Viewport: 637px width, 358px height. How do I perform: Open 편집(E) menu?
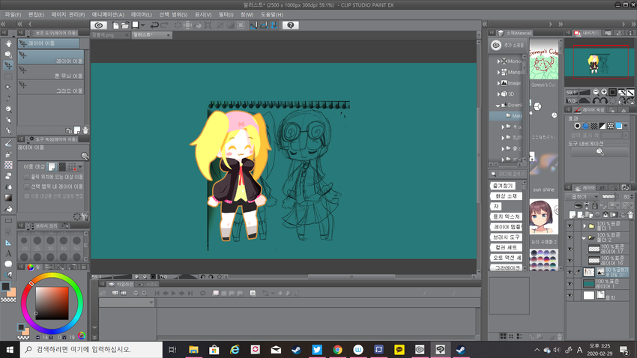36,14
